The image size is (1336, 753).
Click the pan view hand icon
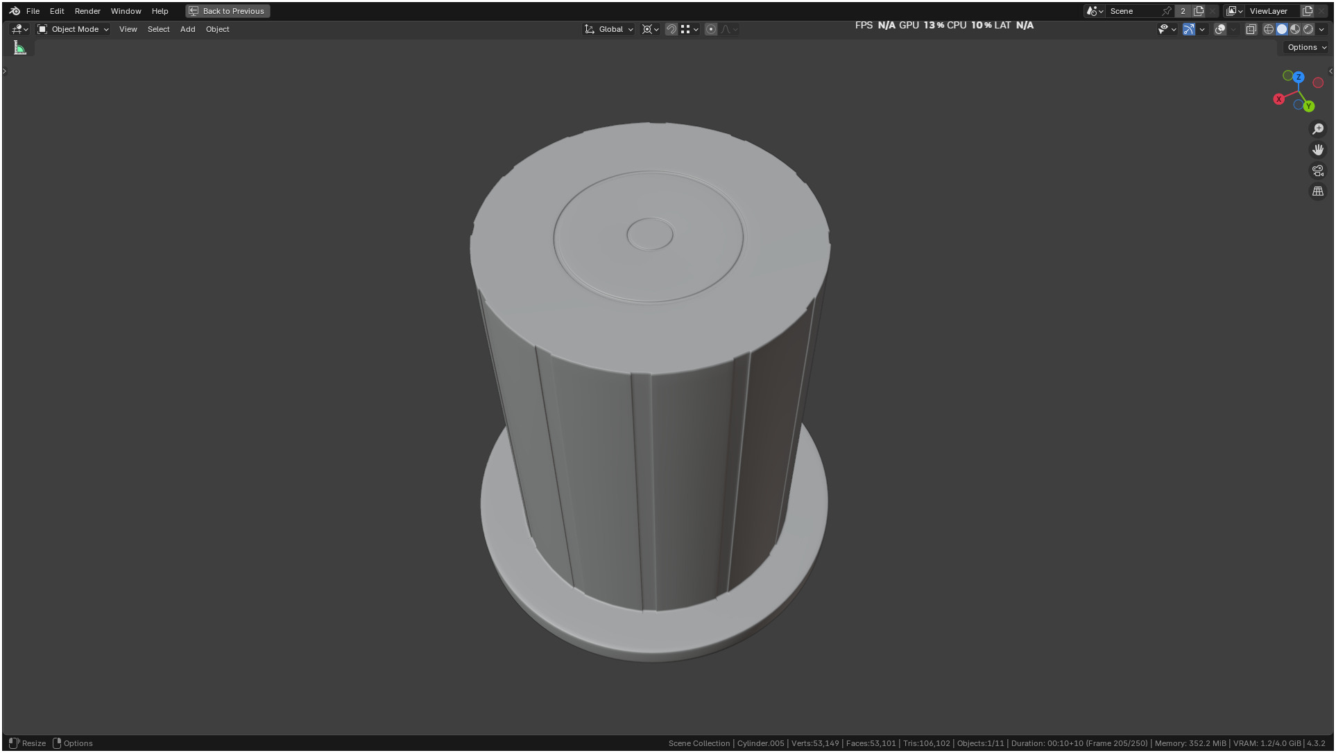tap(1318, 150)
